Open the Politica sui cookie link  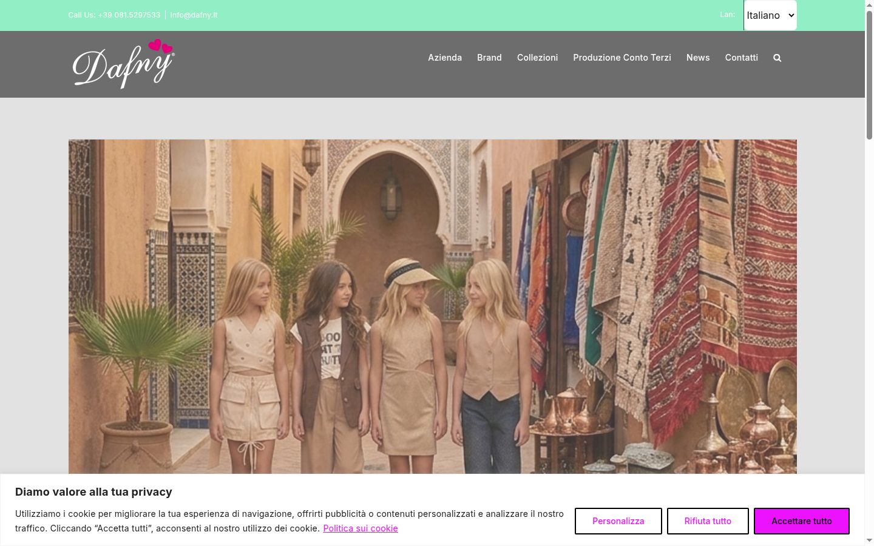(361, 528)
